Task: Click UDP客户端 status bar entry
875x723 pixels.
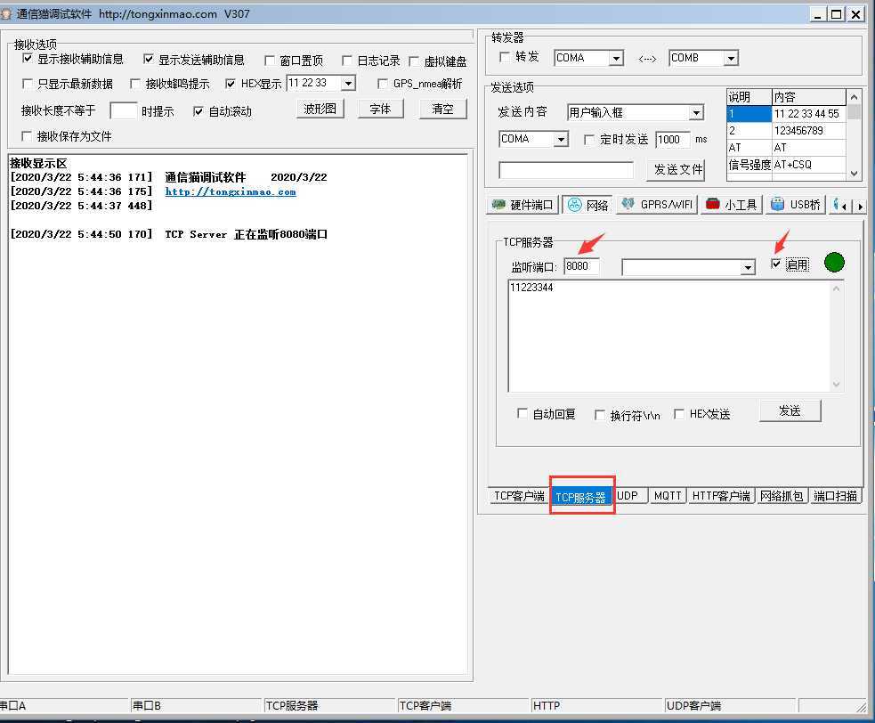Action: tap(731, 706)
